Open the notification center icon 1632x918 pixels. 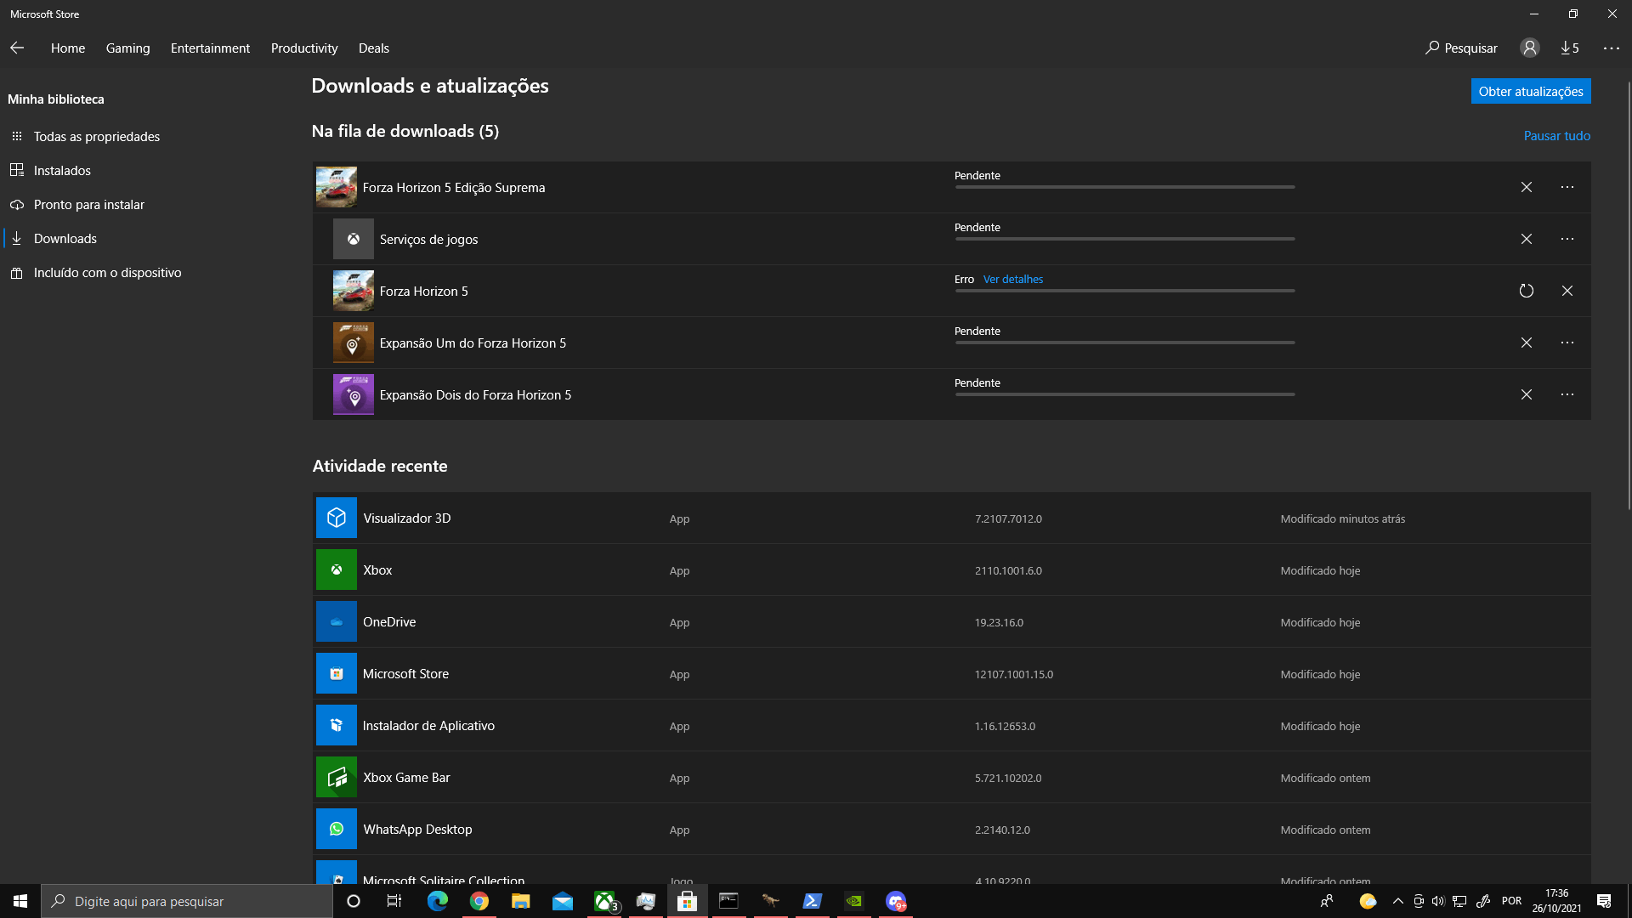(x=1604, y=901)
